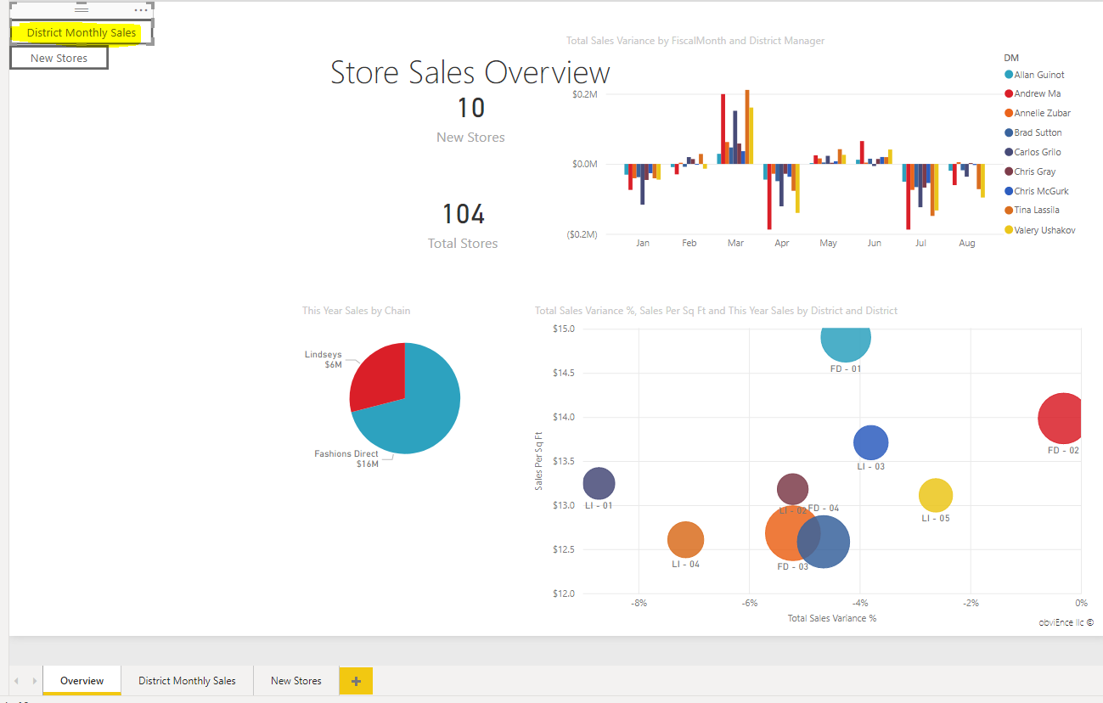Select Valery Ushakov legend entry
This screenshot has width=1103, height=703.
(x=1039, y=230)
